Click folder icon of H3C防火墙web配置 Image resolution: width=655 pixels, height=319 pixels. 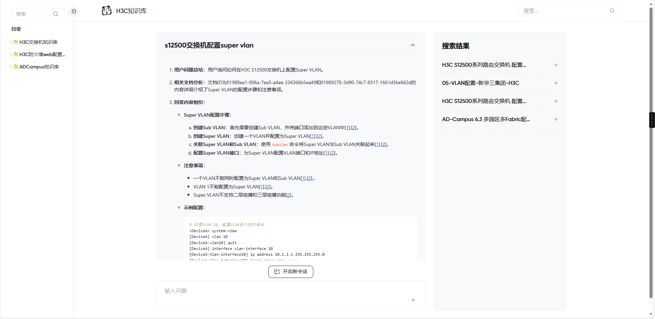(16, 54)
